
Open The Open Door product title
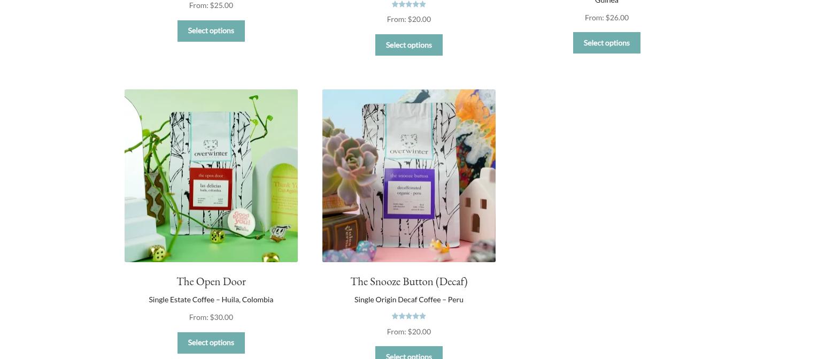point(211,281)
